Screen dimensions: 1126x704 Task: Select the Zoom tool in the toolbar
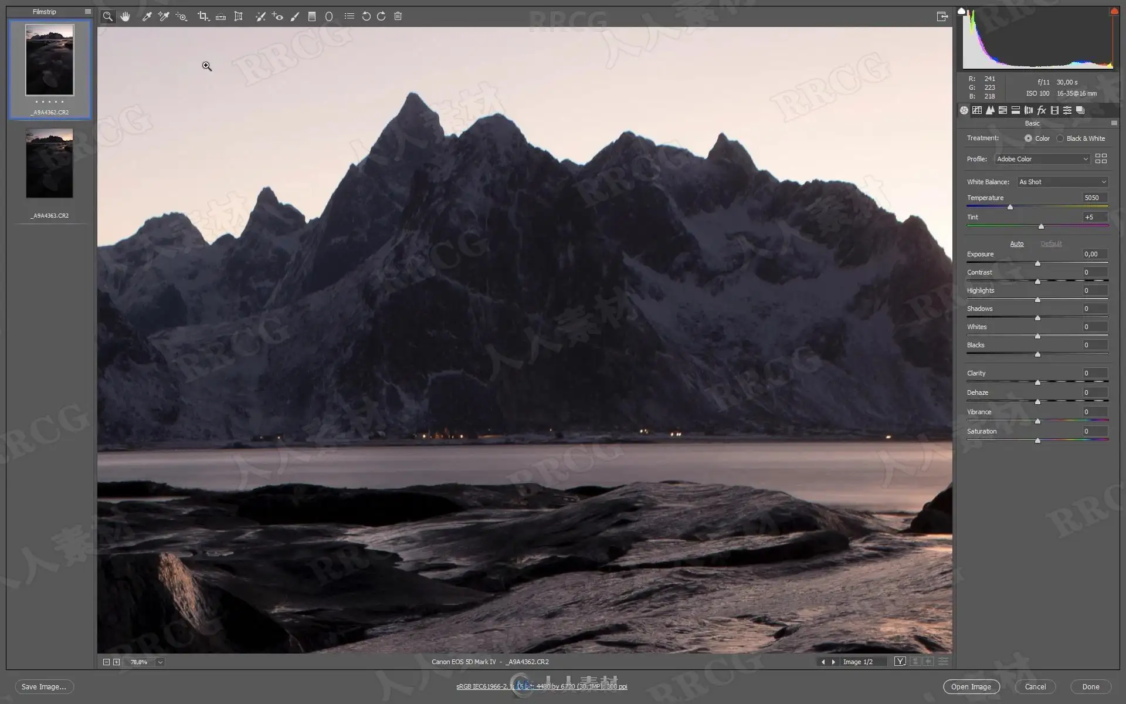(x=108, y=16)
